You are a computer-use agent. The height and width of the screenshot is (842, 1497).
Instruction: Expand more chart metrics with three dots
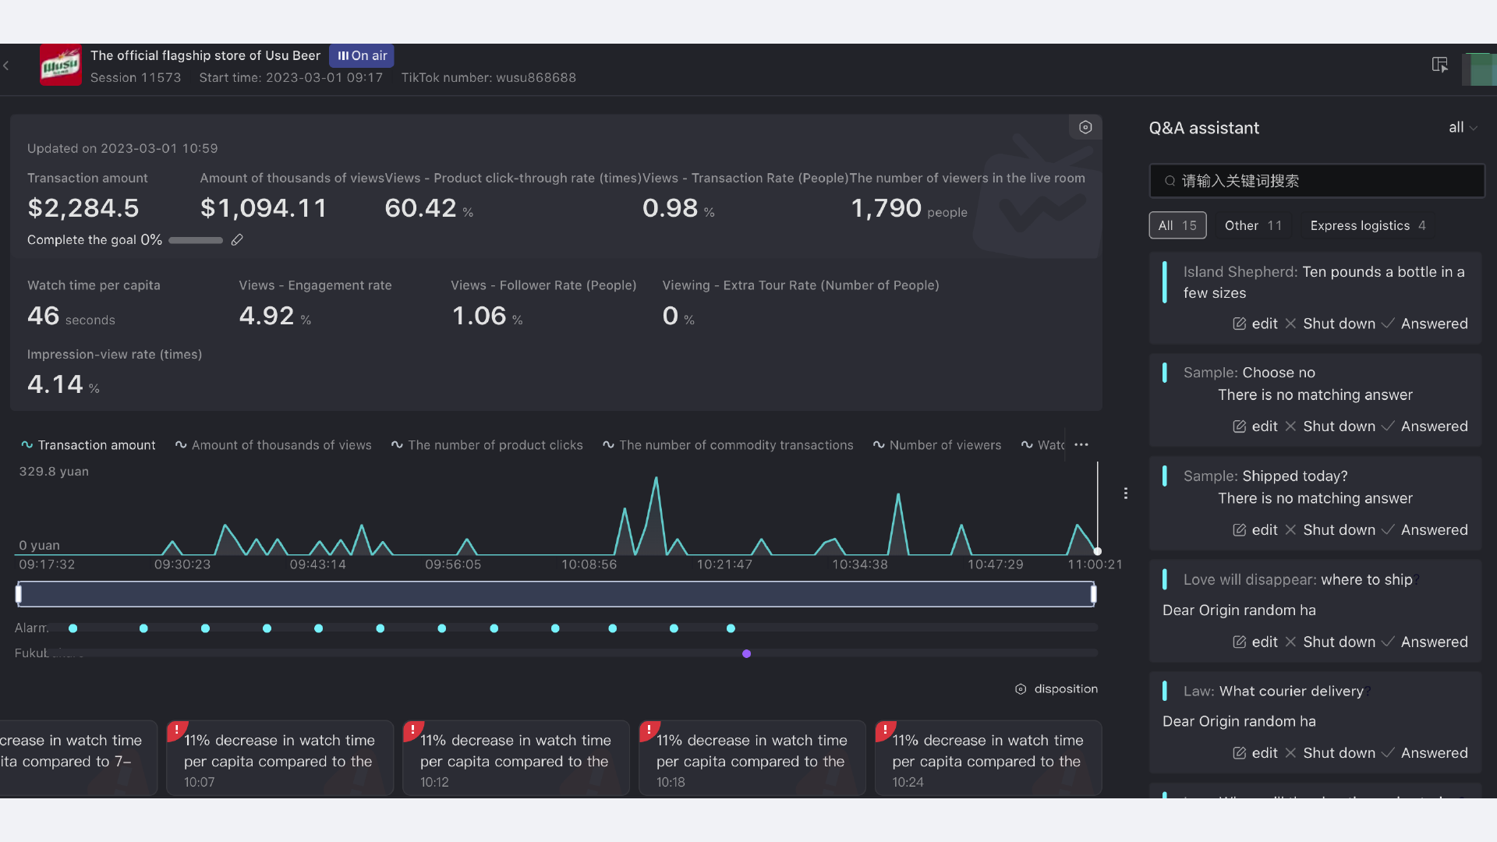pos(1081,445)
